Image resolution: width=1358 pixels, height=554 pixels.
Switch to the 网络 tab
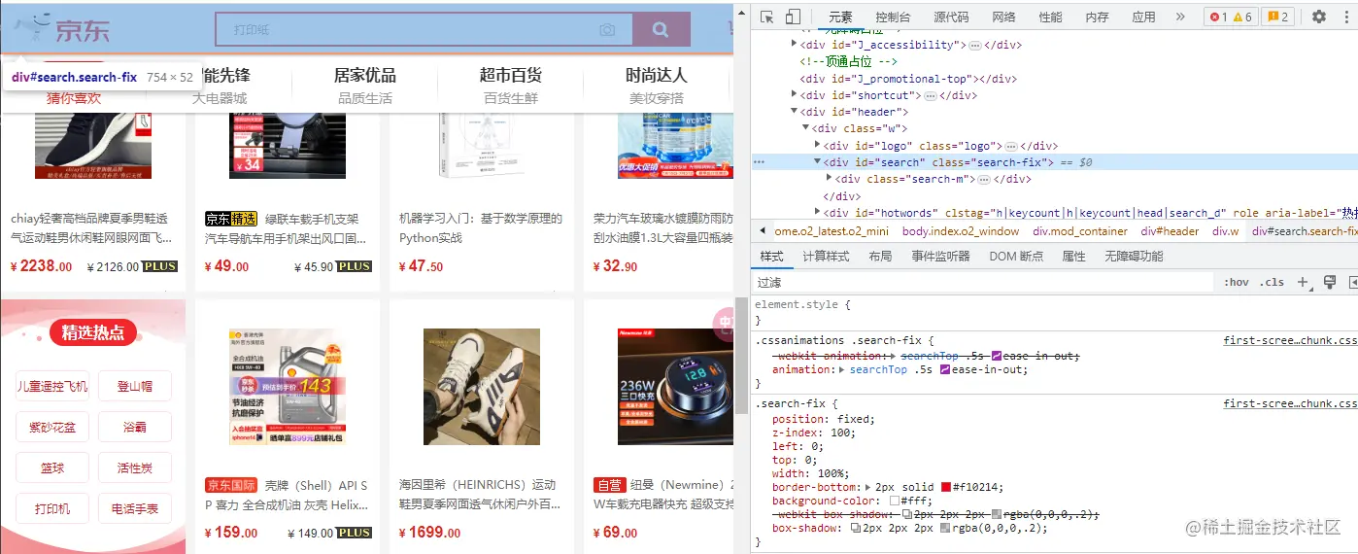coord(1003,17)
